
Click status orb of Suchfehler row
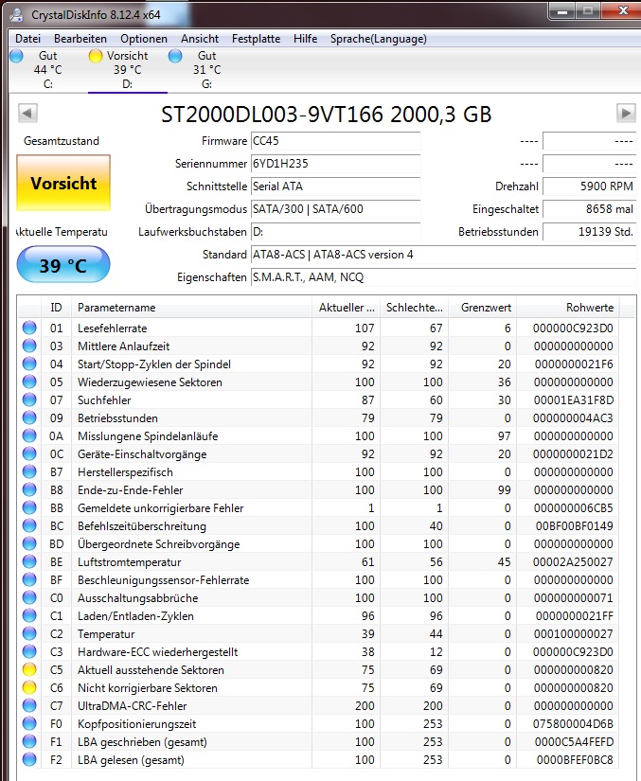tap(29, 399)
